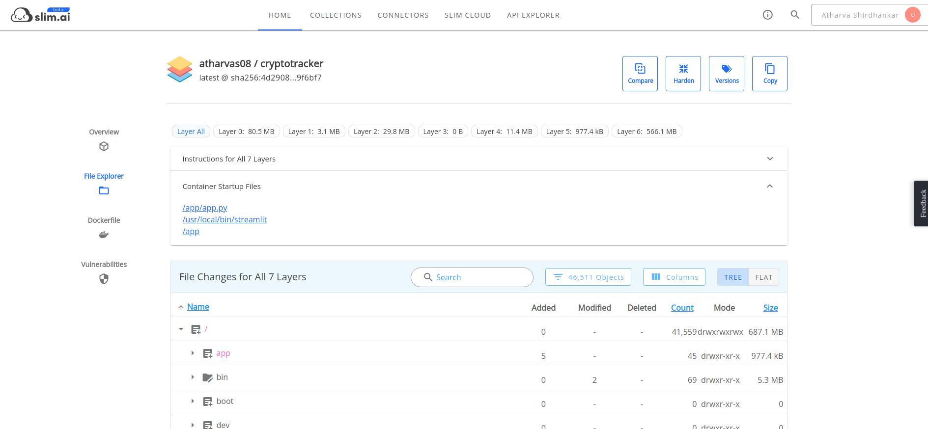Click the sort arrow beside Name
Image resolution: width=928 pixels, height=429 pixels.
[x=181, y=307]
